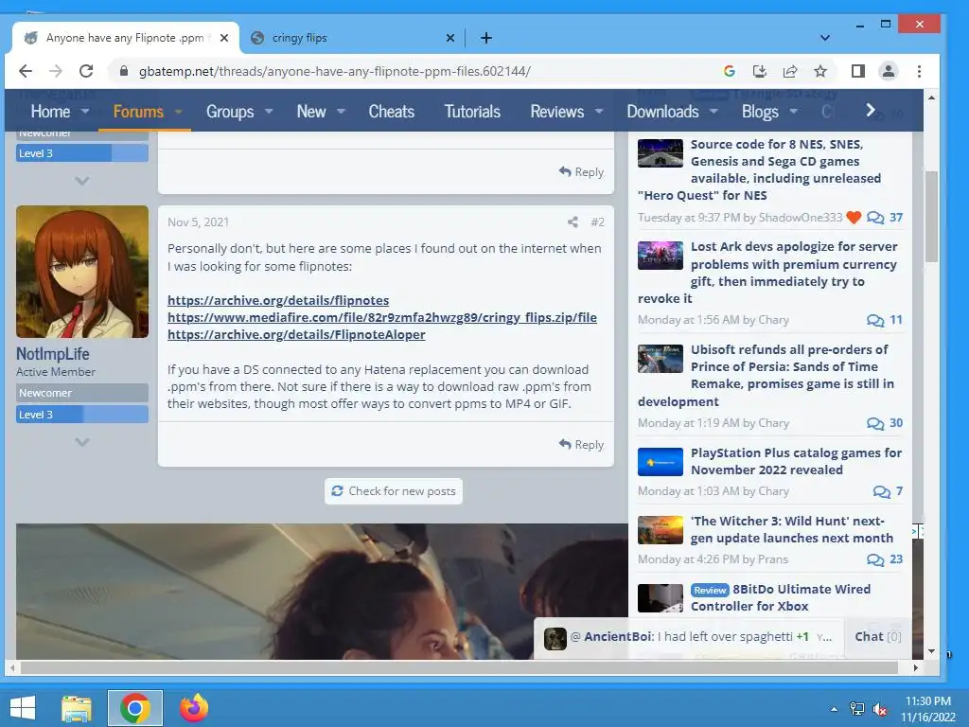969x727 pixels.
Task: Open the Downloads dropdown arrow
Action: 714,112
